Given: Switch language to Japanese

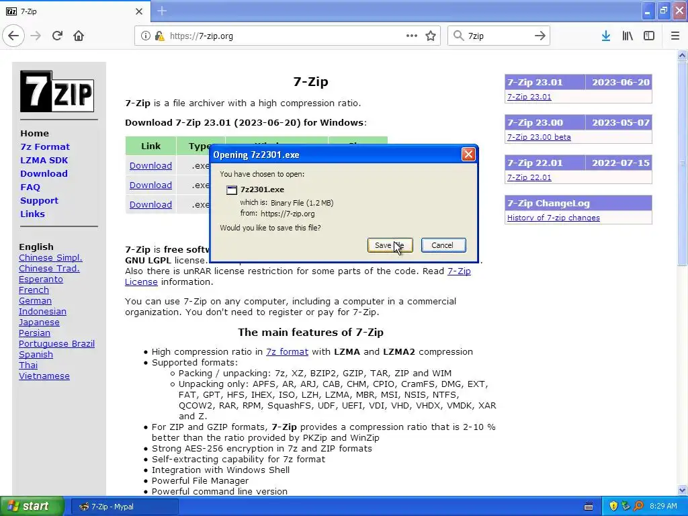Looking at the screenshot, I should (x=39, y=322).
